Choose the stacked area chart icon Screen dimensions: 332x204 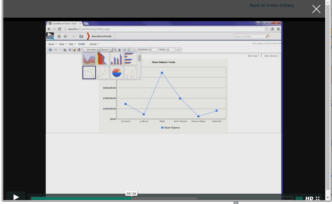(x=103, y=59)
